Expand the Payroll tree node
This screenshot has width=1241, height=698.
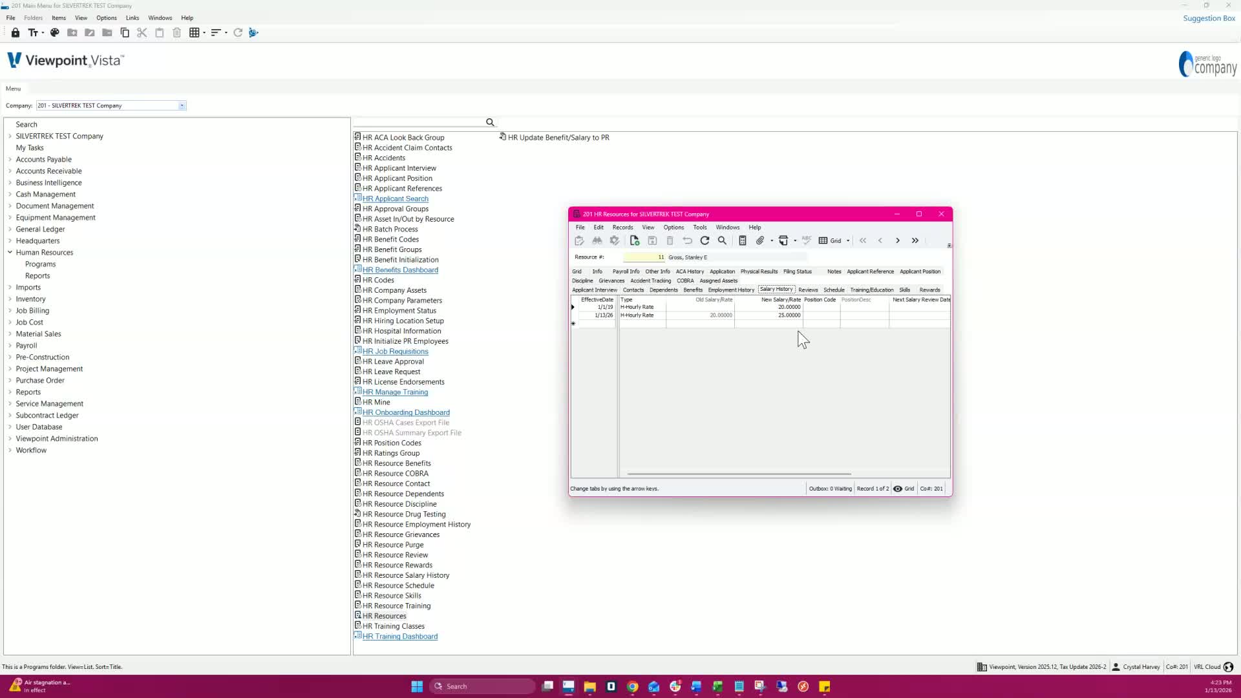[10, 346]
